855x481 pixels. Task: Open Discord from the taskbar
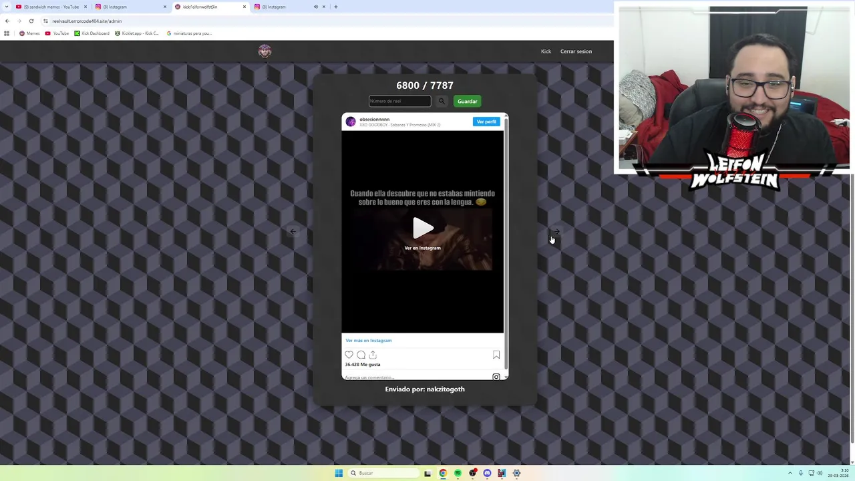tap(487, 473)
